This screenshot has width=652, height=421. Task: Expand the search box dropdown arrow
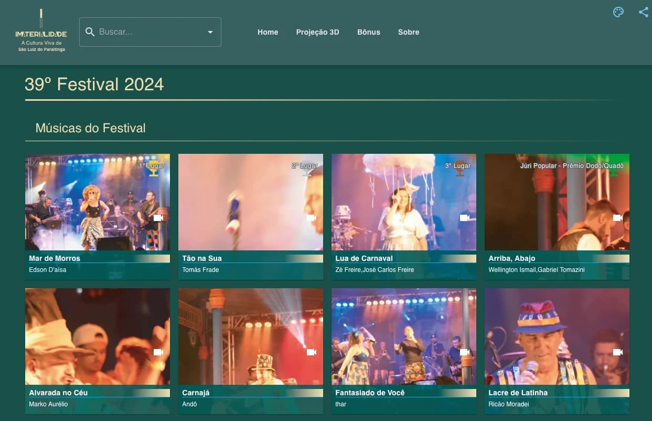(x=210, y=32)
